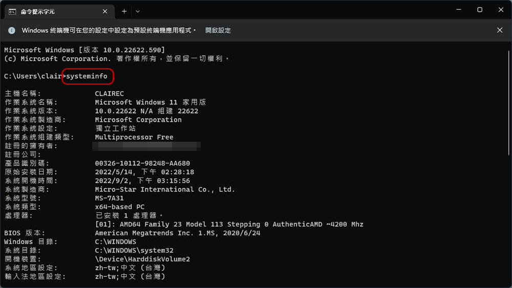This screenshot has height=288, width=512.
Task: Close the terminal window
Action: [x=501, y=10]
